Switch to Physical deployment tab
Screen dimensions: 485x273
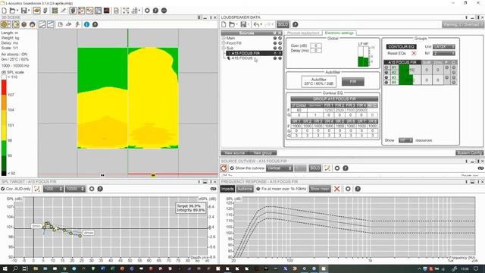tap(303, 33)
